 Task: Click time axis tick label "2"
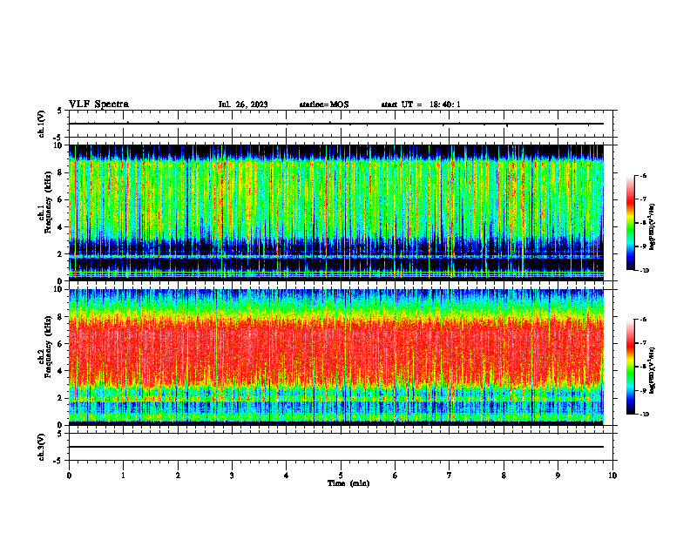click(x=178, y=476)
